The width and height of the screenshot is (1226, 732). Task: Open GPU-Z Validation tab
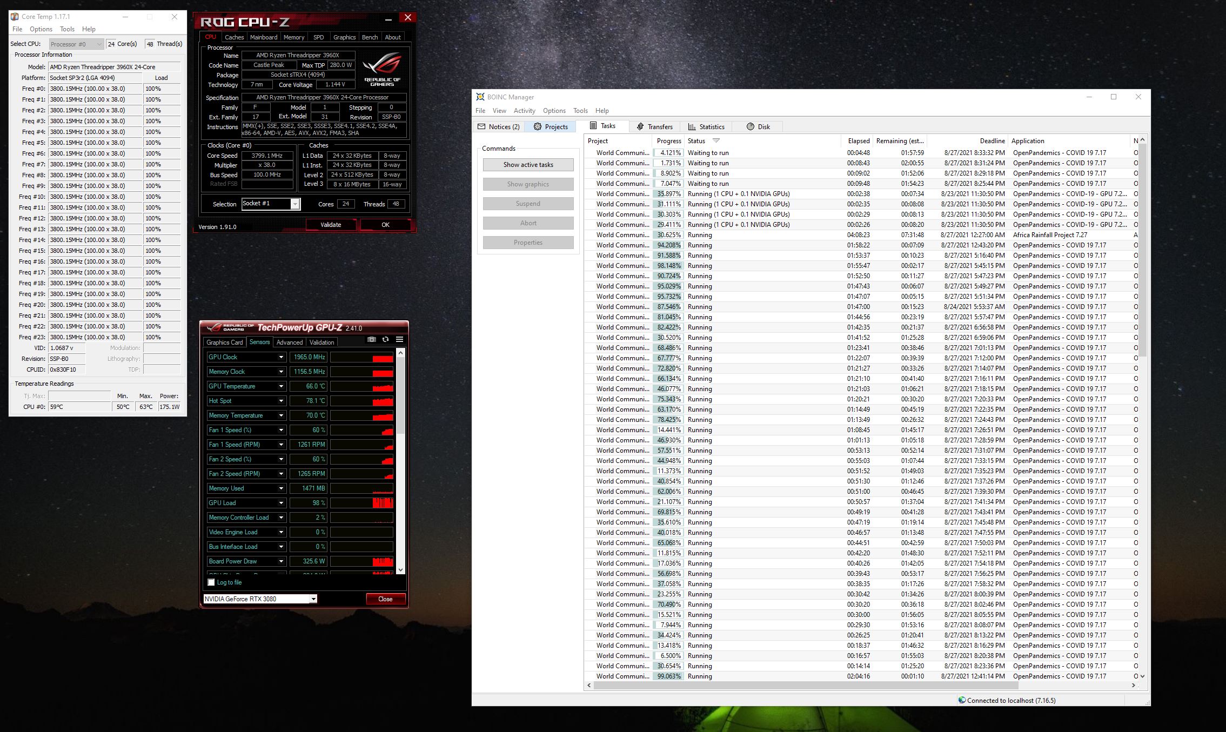click(321, 343)
